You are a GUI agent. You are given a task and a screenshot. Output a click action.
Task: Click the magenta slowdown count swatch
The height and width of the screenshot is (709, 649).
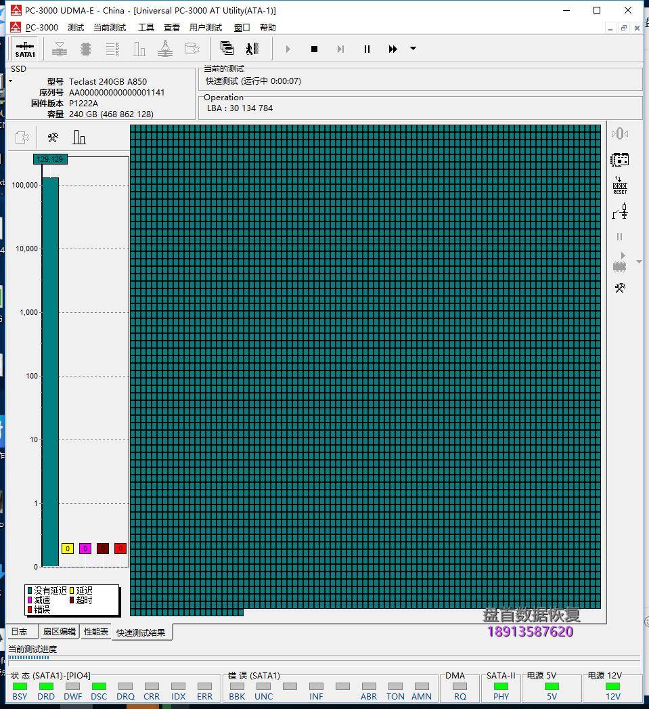(x=85, y=549)
